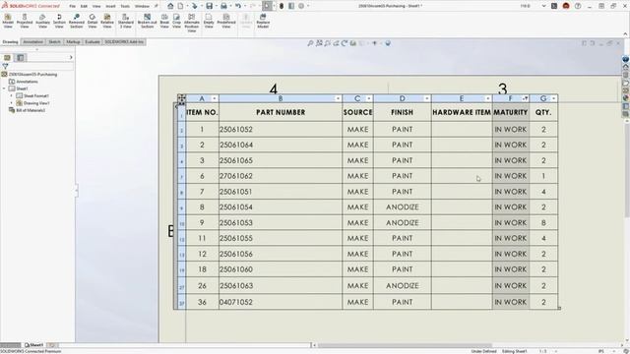Open column D filter dropdown
The image size is (630, 354).
point(427,98)
